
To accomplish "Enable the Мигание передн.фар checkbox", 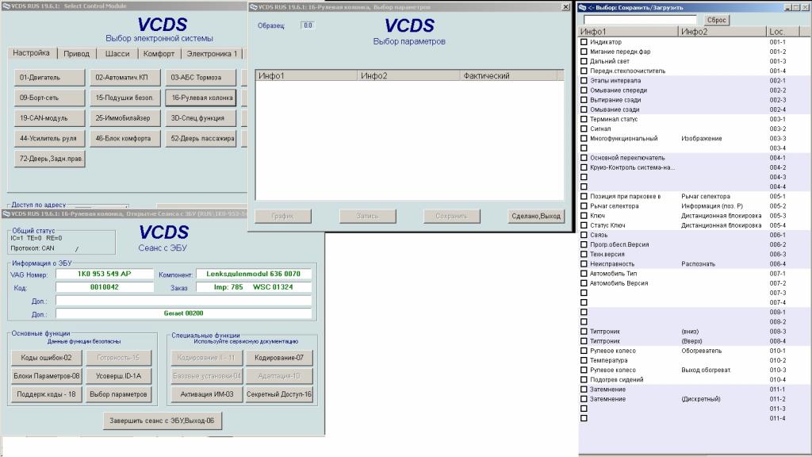I will click(x=584, y=52).
